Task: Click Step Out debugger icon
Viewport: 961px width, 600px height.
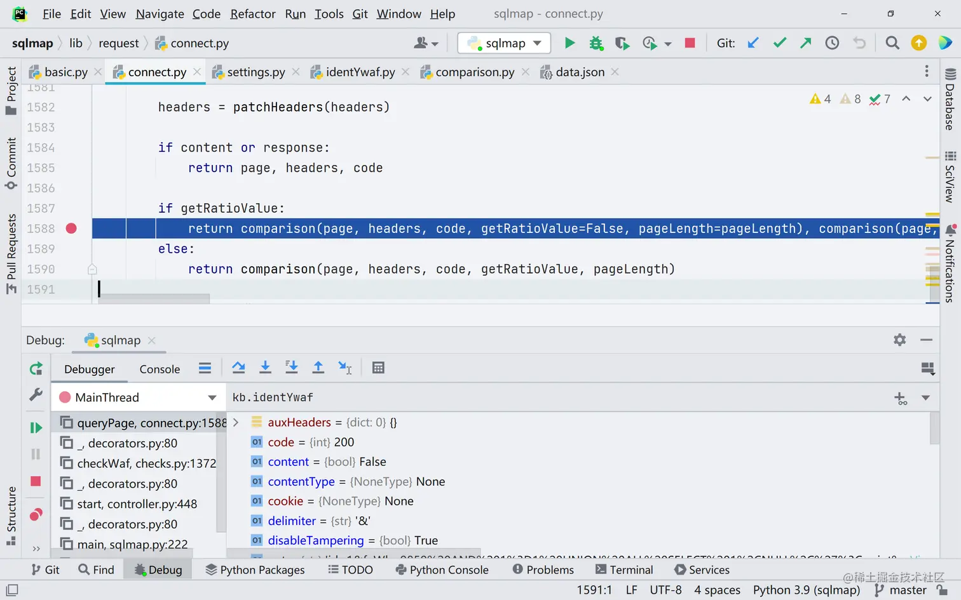Action: [318, 368]
